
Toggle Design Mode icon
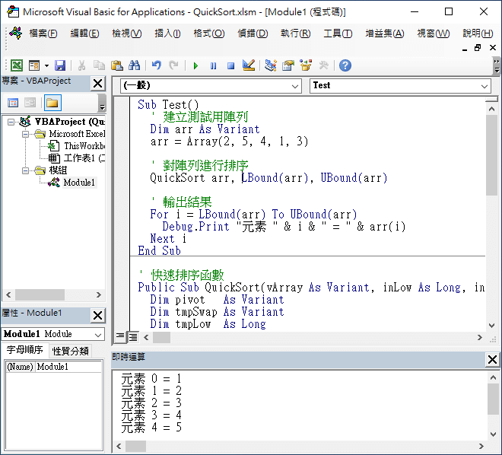[249, 65]
